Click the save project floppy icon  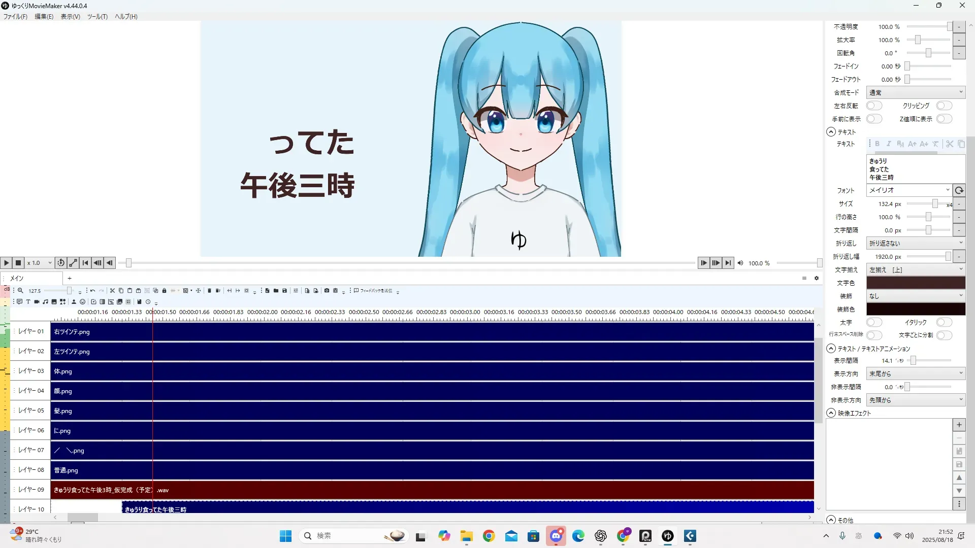(x=284, y=291)
